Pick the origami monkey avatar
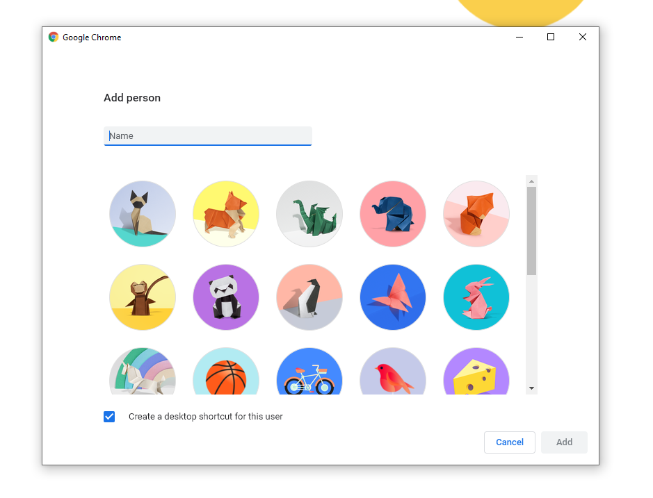653x498 pixels. pyautogui.click(x=143, y=297)
